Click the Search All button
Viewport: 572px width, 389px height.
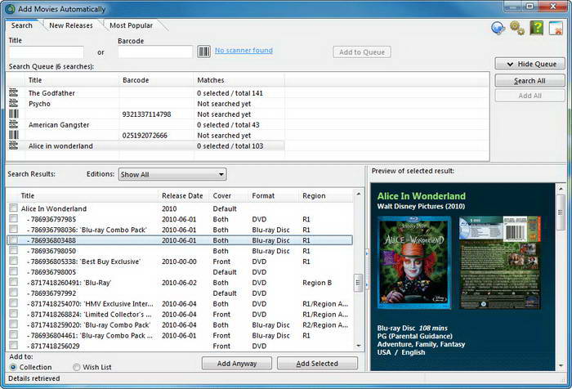pos(530,81)
